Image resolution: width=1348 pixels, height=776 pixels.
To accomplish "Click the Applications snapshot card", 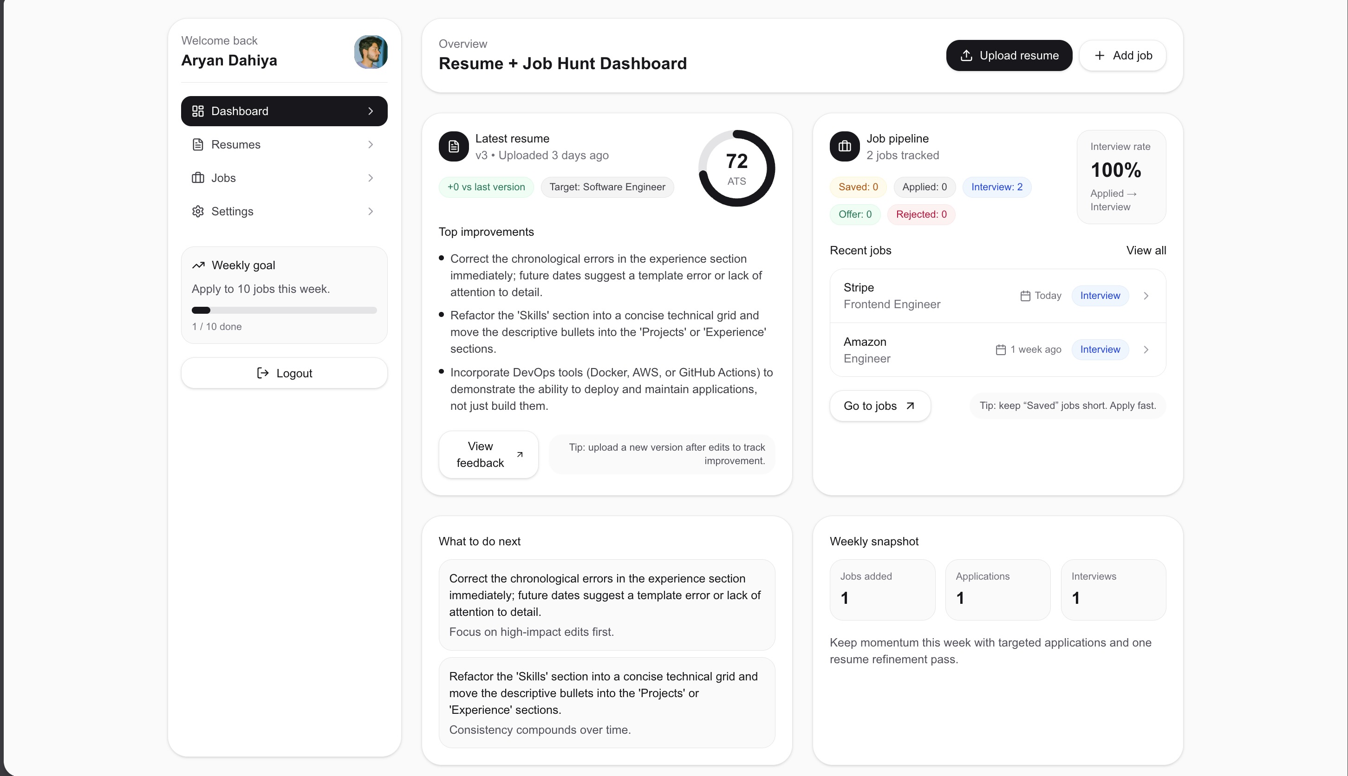I will point(998,590).
